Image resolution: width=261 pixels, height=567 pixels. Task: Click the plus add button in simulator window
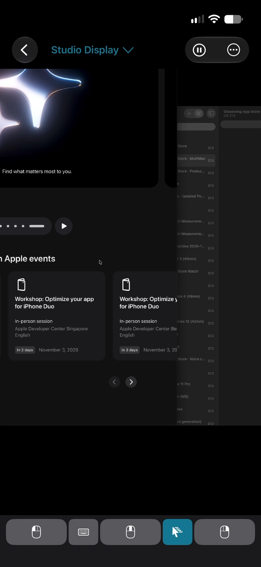(x=189, y=113)
